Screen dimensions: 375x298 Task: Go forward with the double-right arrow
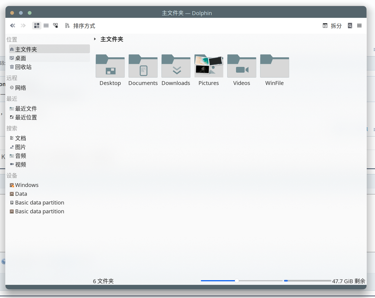[x=23, y=26]
